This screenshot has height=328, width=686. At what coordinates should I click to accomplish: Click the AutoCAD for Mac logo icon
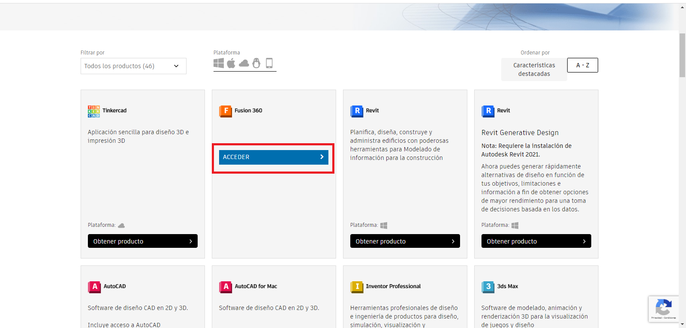225,287
